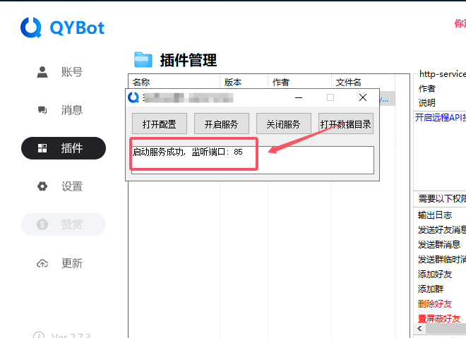
Task: Stop the service with 关闭服务
Action: click(284, 124)
